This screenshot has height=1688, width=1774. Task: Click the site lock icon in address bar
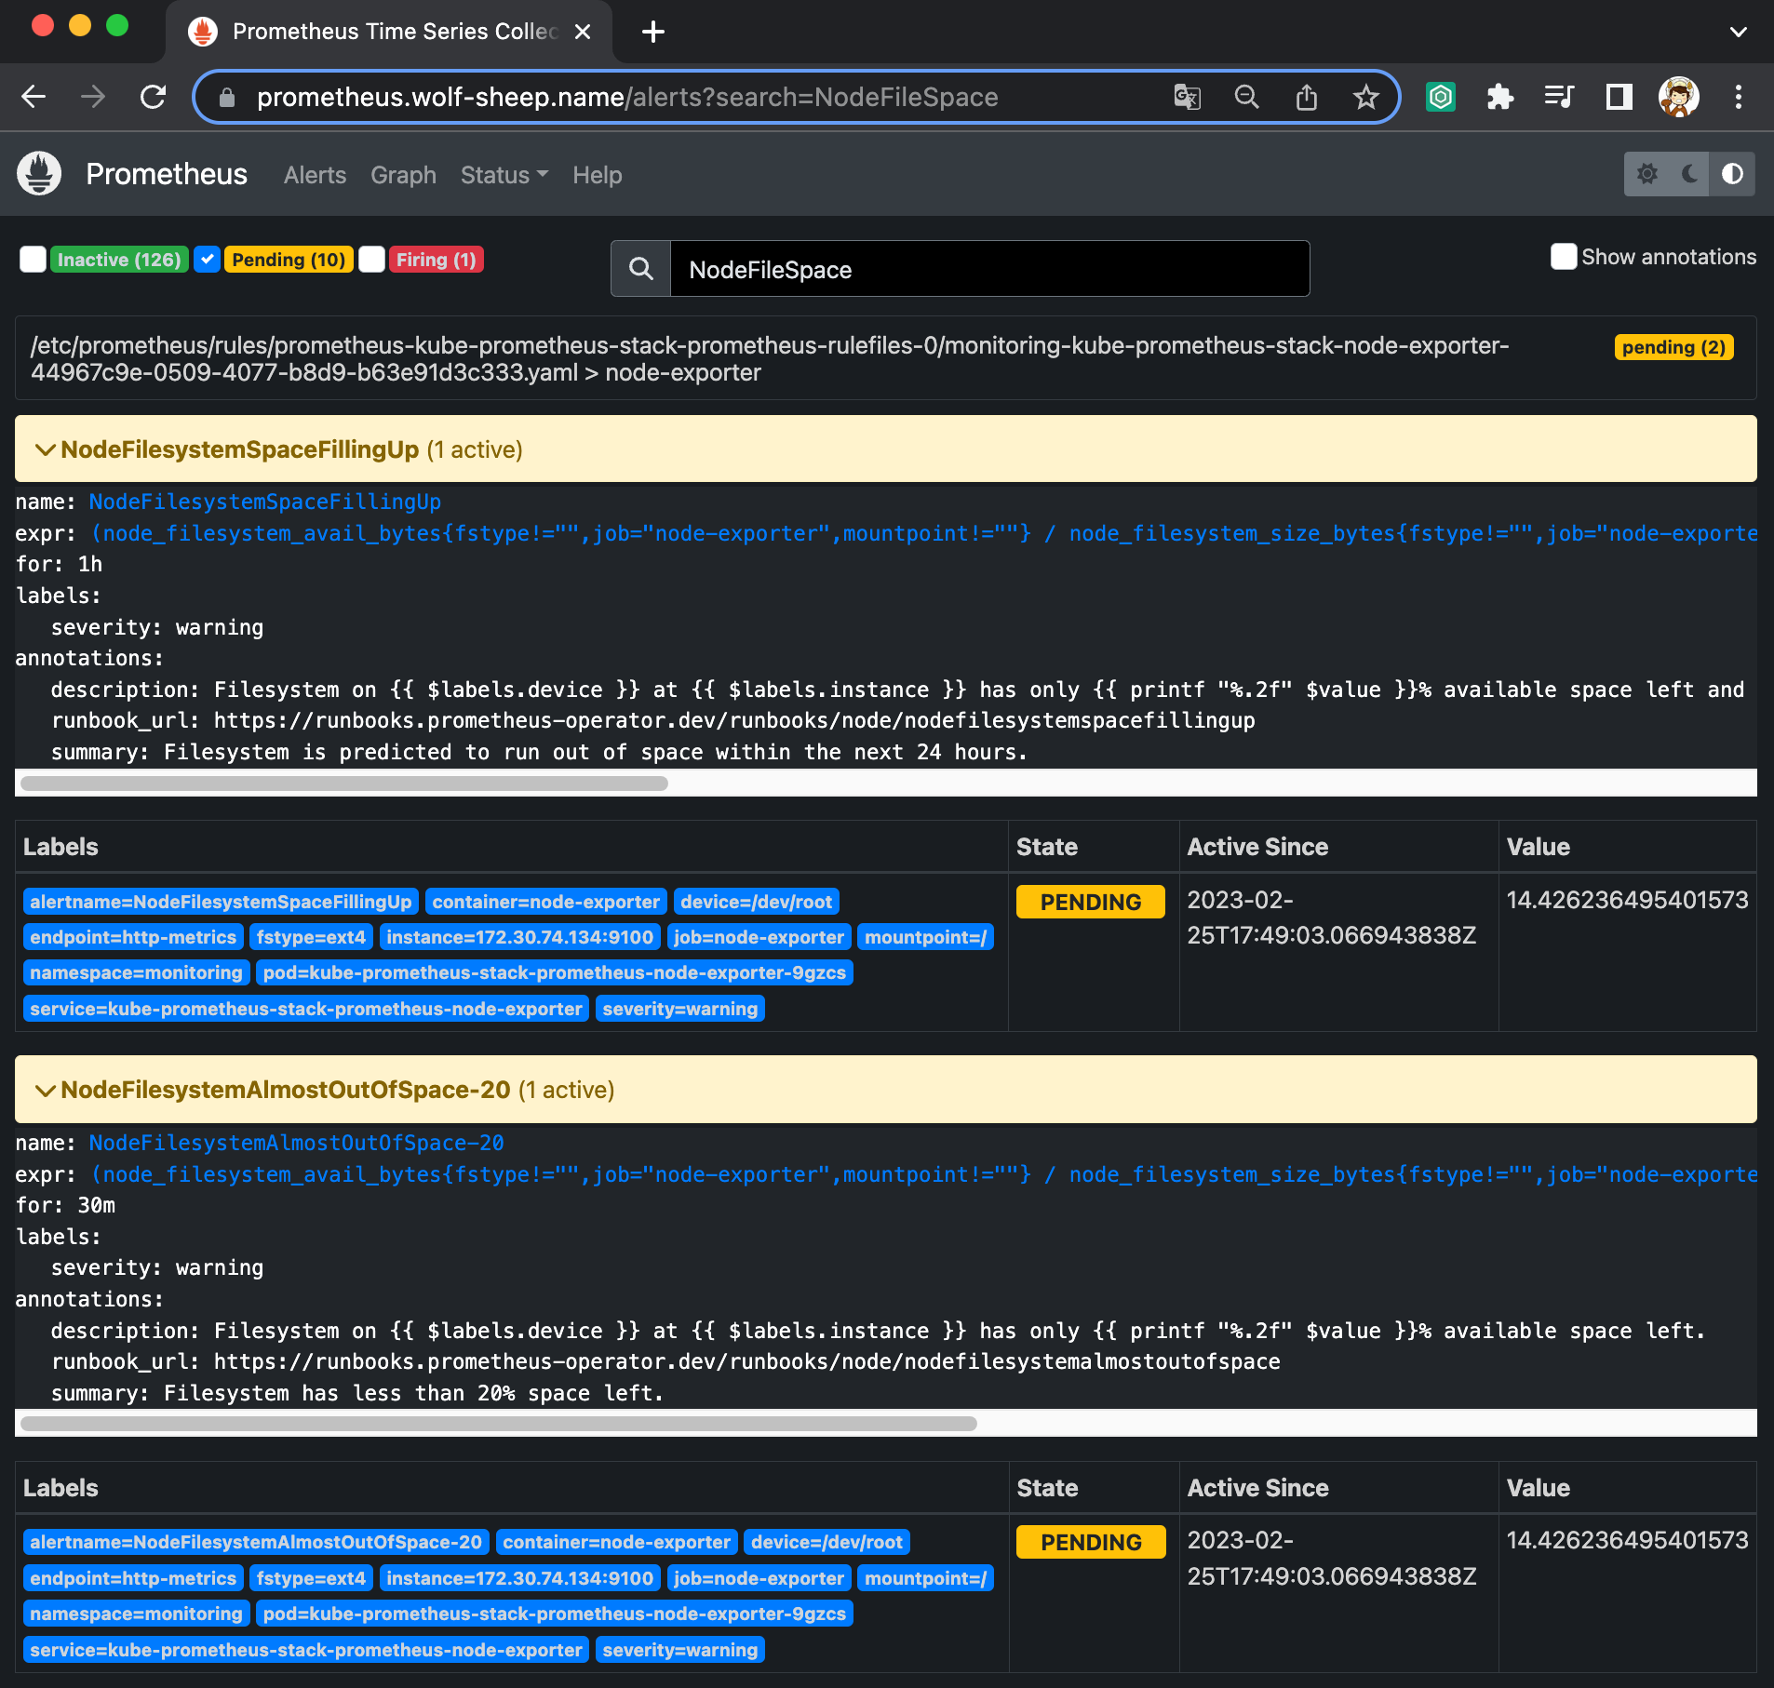click(x=226, y=97)
